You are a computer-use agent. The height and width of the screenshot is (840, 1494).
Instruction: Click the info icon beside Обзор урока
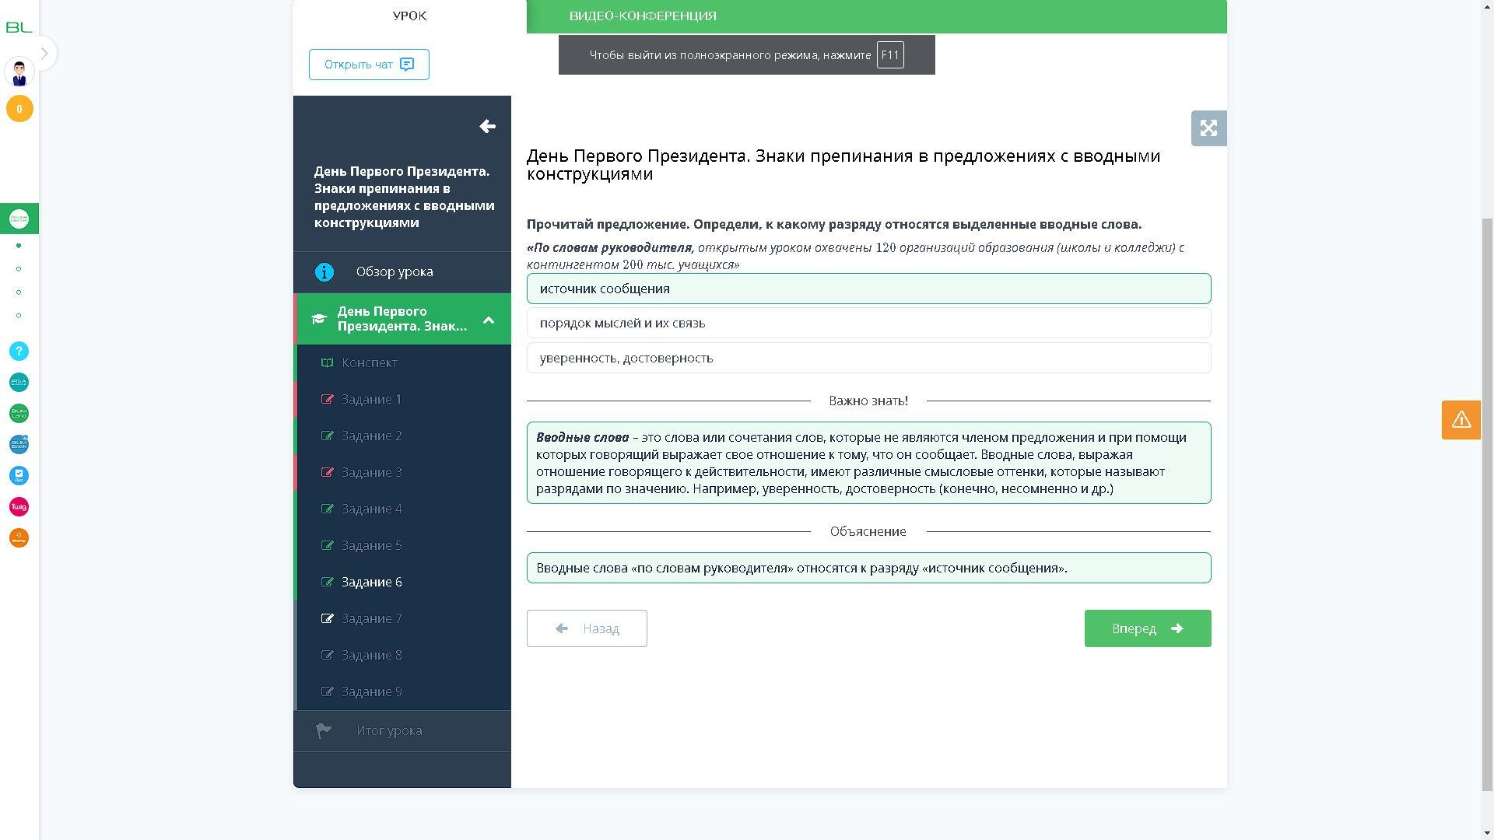pyautogui.click(x=324, y=272)
